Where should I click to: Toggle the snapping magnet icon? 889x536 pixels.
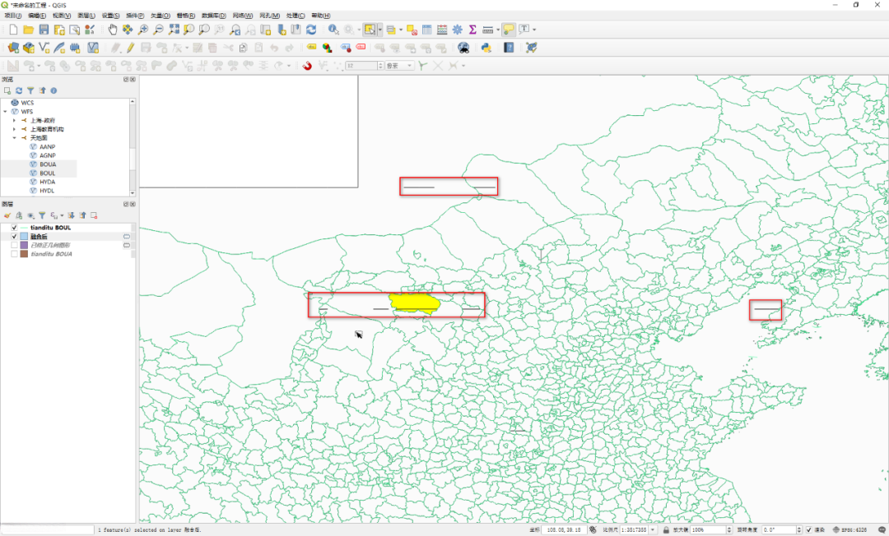coord(307,66)
